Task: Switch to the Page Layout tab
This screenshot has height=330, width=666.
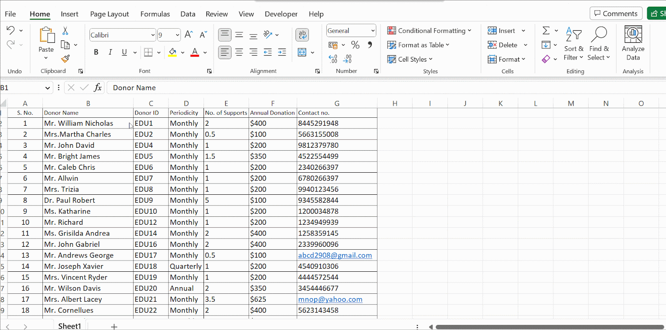Action: tap(109, 14)
